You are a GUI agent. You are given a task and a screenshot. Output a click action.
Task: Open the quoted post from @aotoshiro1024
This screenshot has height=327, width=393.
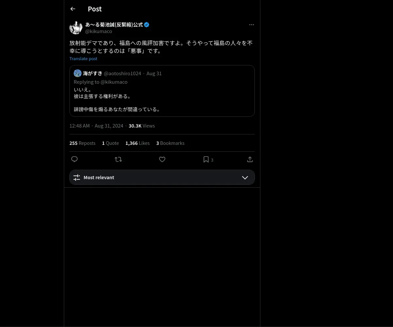tap(162, 91)
